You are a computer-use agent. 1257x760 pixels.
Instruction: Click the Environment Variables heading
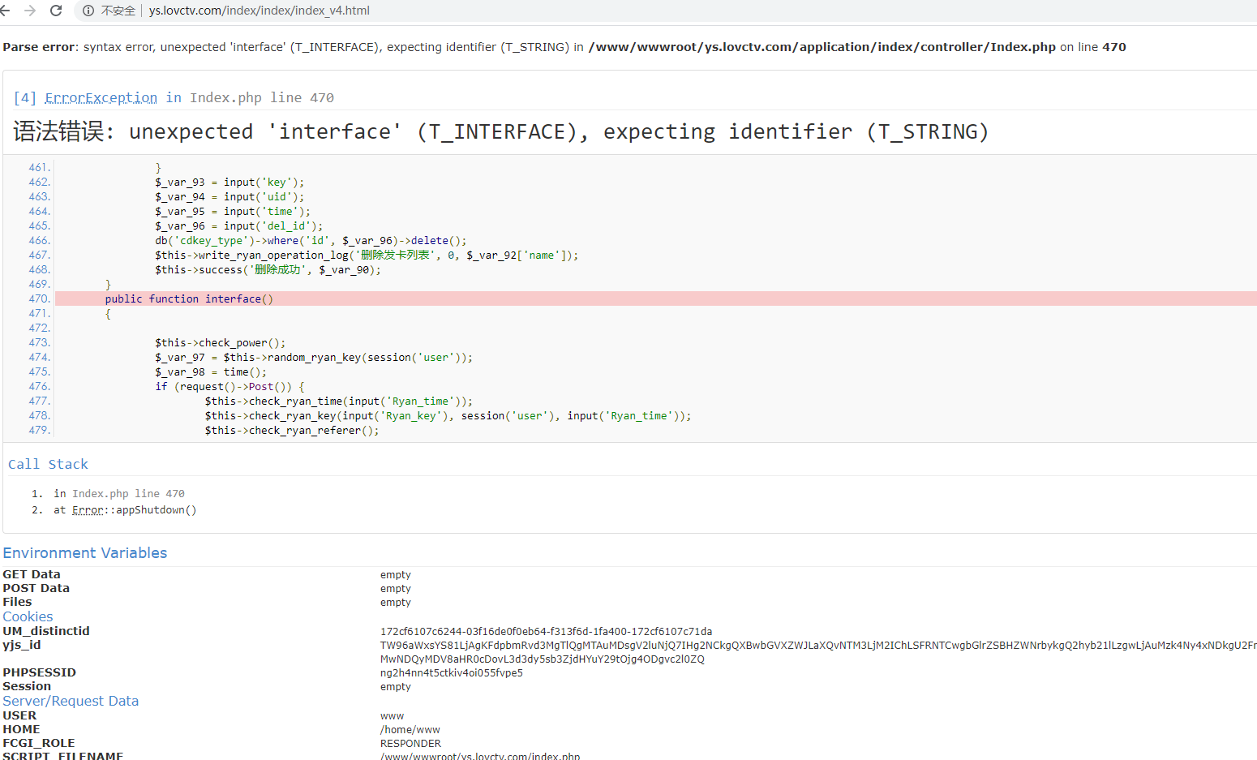(x=84, y=553)
